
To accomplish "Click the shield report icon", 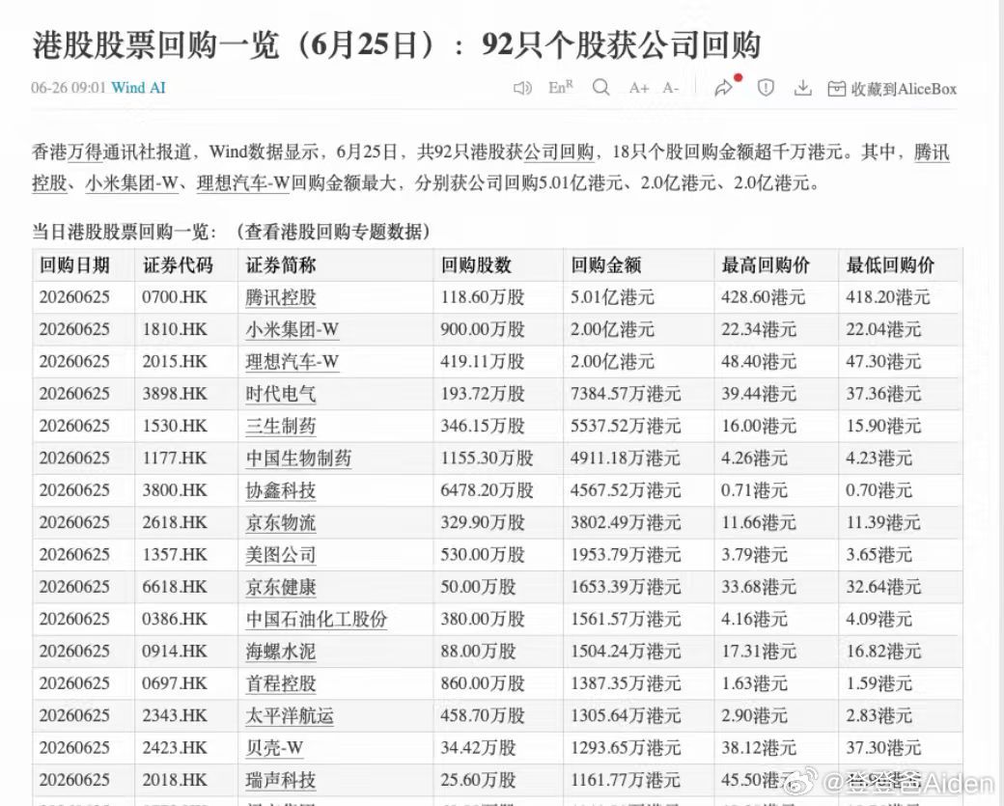I will [x=766, y=88].
